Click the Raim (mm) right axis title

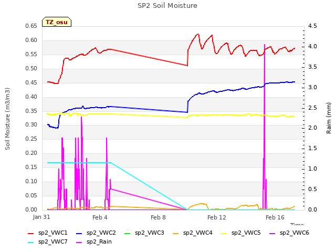point(329,118)
